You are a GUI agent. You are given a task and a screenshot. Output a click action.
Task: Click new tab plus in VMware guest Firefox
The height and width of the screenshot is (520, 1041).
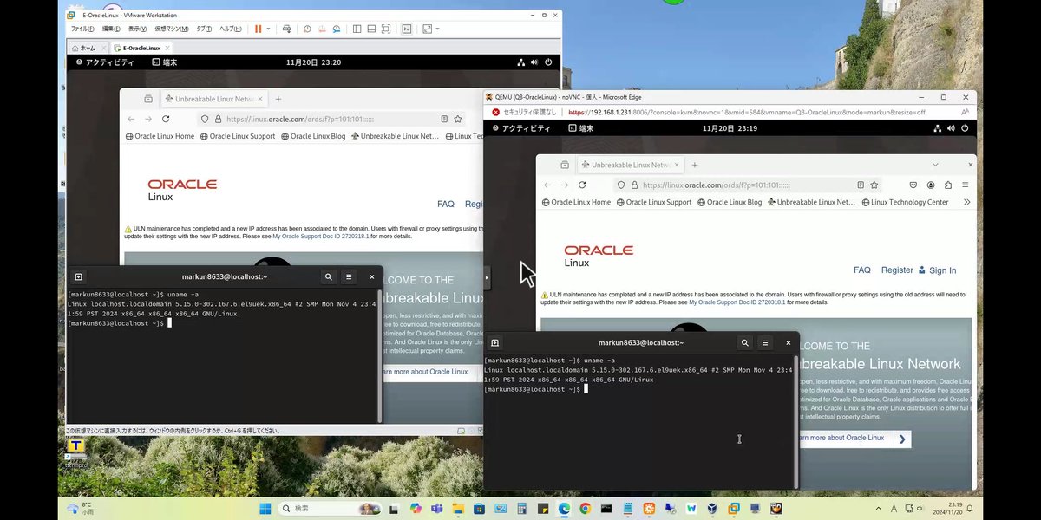point(278,99)
